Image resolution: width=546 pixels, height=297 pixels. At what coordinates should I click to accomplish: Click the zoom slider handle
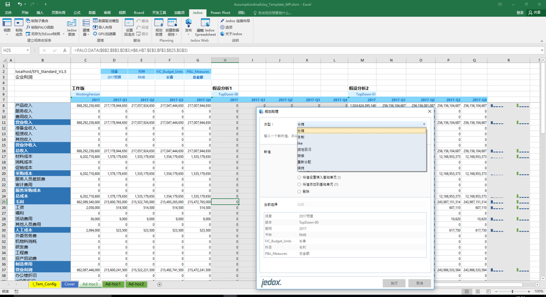click(x=512, y=291)
